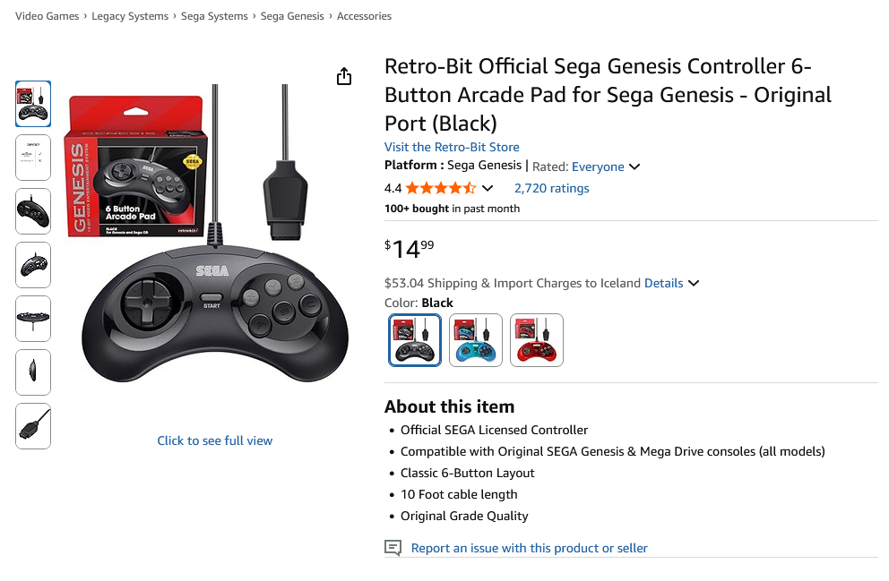Expand the star ratings breakdown chevron
Viewport: 889px width, 581px height.
[488, 188]
